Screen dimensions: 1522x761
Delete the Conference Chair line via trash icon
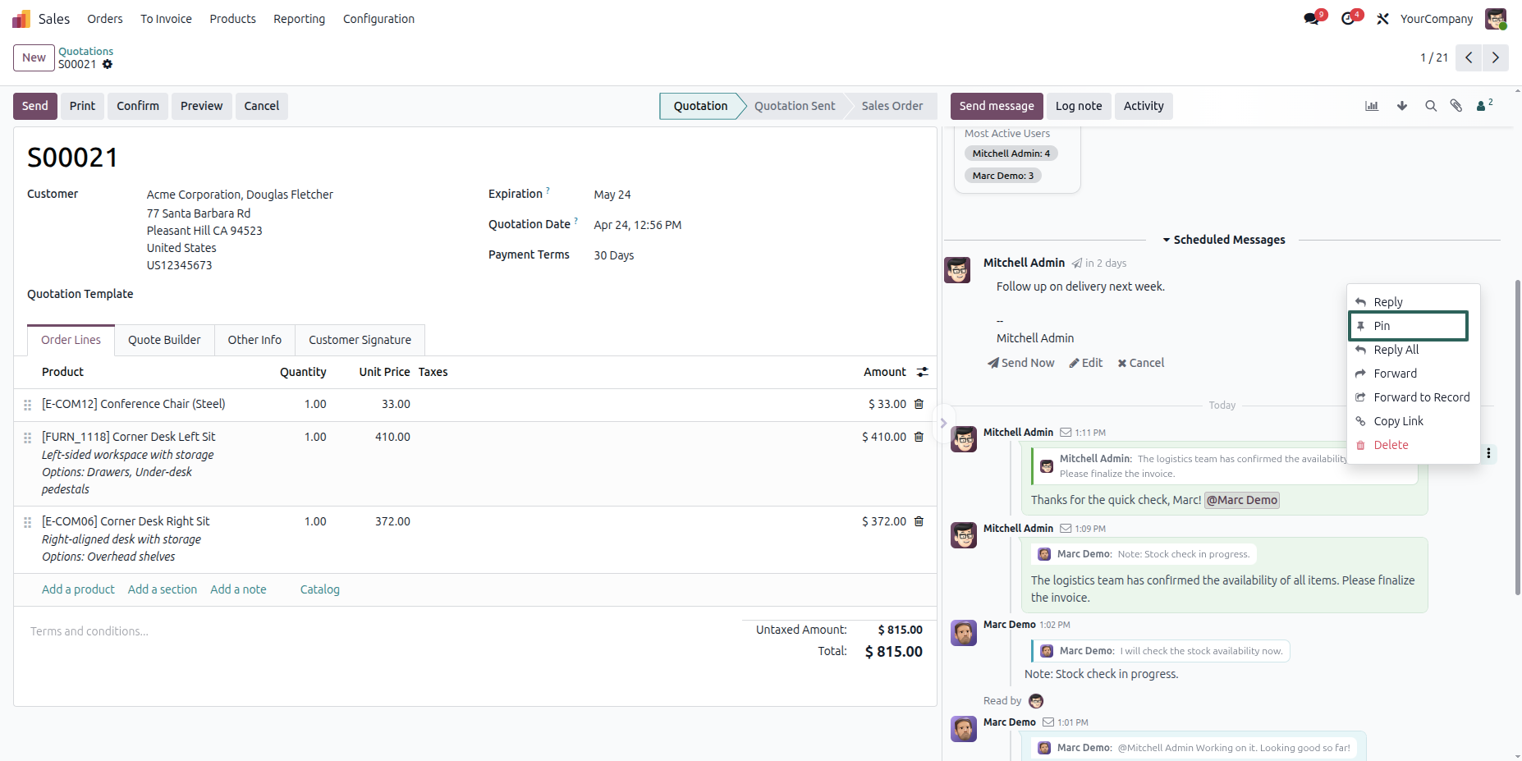[x=919, y=404]
